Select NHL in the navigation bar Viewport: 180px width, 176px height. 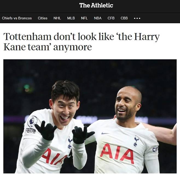(x=57, y=18)
